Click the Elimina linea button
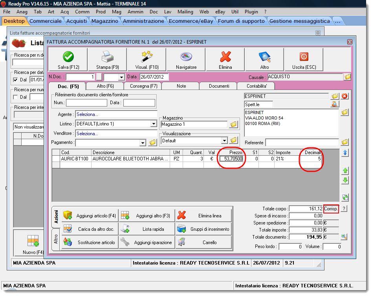The image size is (372, 296). coord(203,216)
